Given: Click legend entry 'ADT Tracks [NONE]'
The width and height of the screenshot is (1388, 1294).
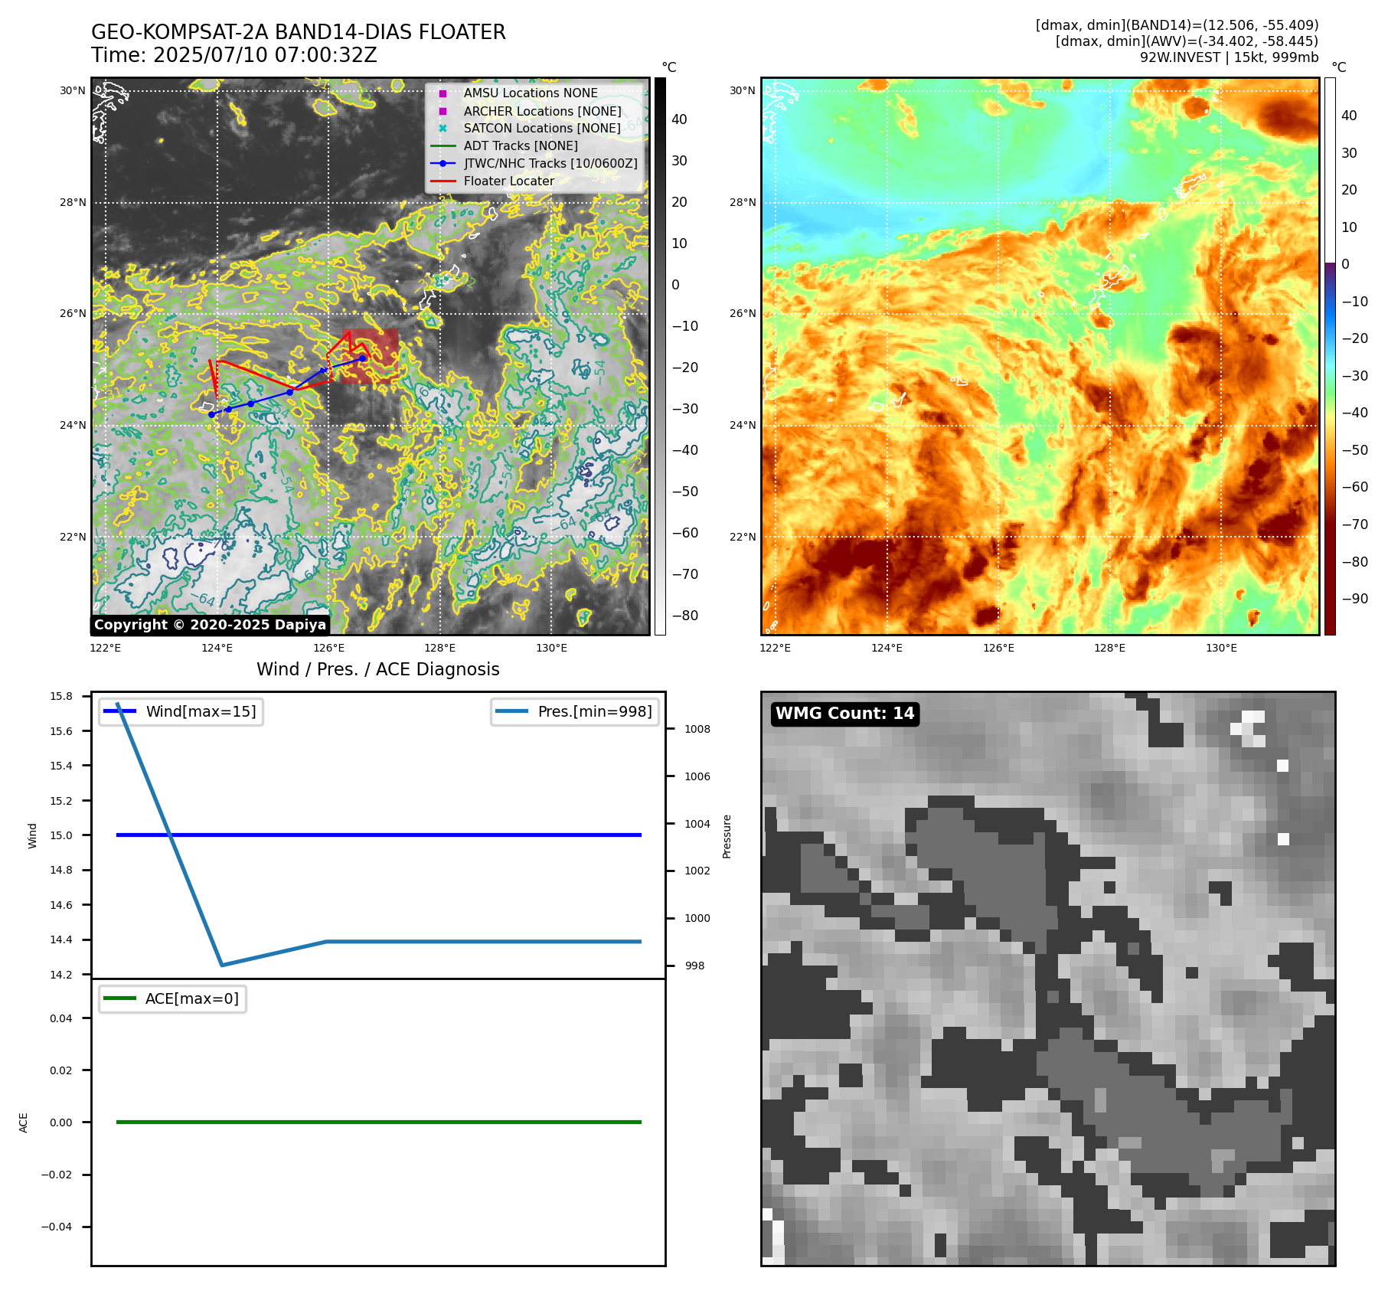Looking at the screenshot, I should pyautogui.click(x=521, y=145).
